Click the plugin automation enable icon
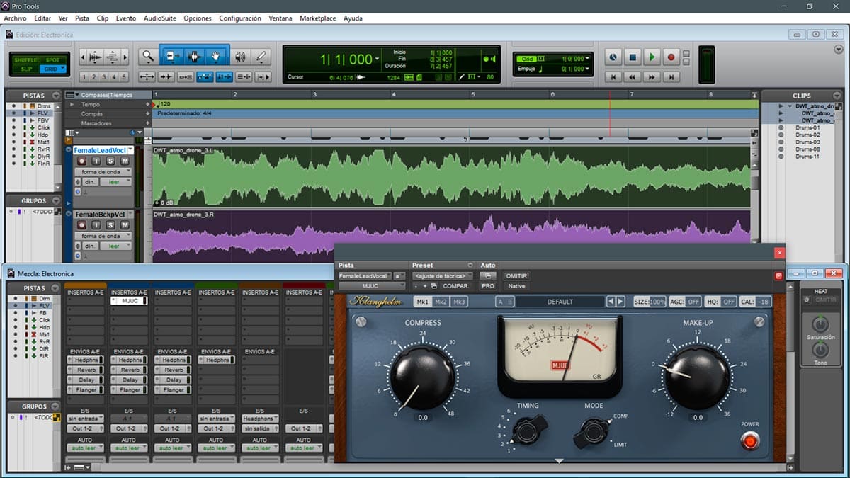The image size is (850, 478). coord(487,275)
